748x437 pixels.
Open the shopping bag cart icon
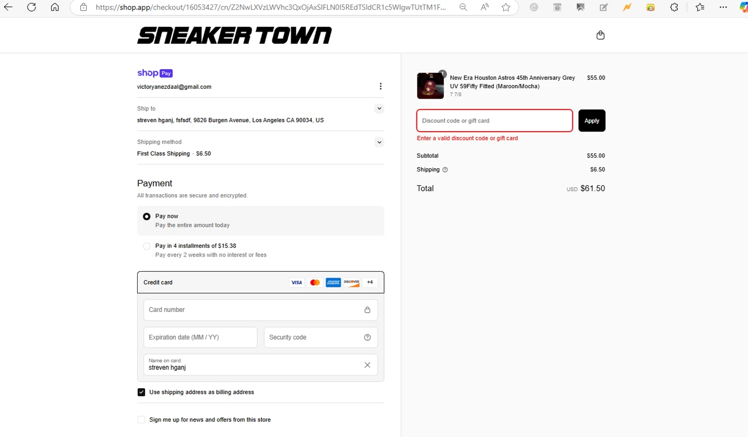coord(600,35)
